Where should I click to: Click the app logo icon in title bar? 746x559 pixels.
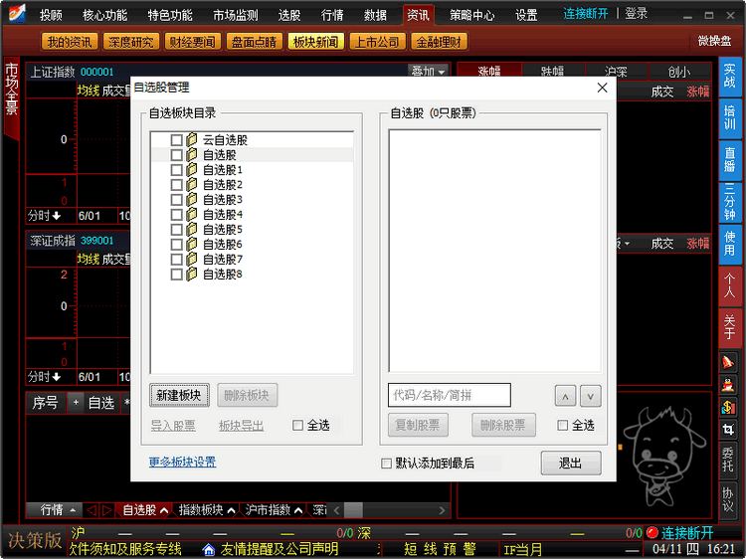tap(16, 13)
